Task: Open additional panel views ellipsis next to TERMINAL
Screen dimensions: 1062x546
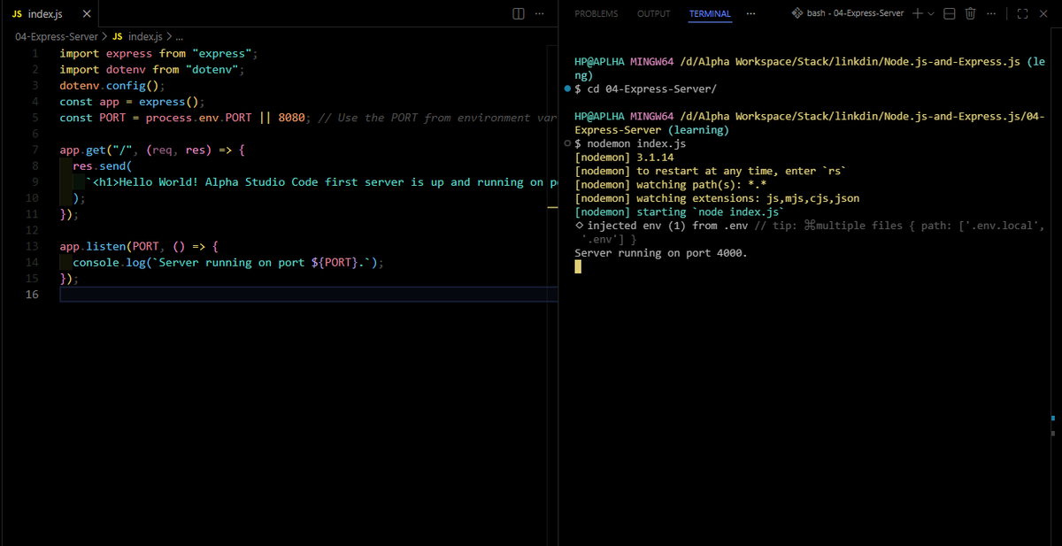Action: point(750,14)
